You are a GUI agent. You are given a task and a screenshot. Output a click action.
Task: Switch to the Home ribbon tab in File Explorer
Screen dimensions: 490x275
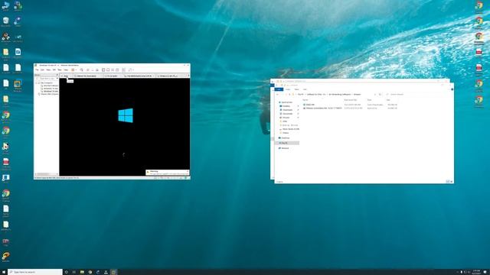(288, 89)
